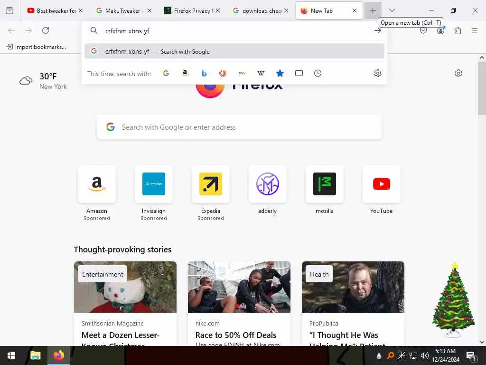Open search settings gear in dropdown
The image size is (486, 365).
point(377,73)
